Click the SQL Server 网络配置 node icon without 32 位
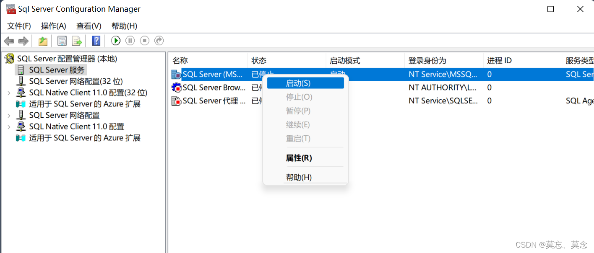594x253 pixels. [21, 115]
